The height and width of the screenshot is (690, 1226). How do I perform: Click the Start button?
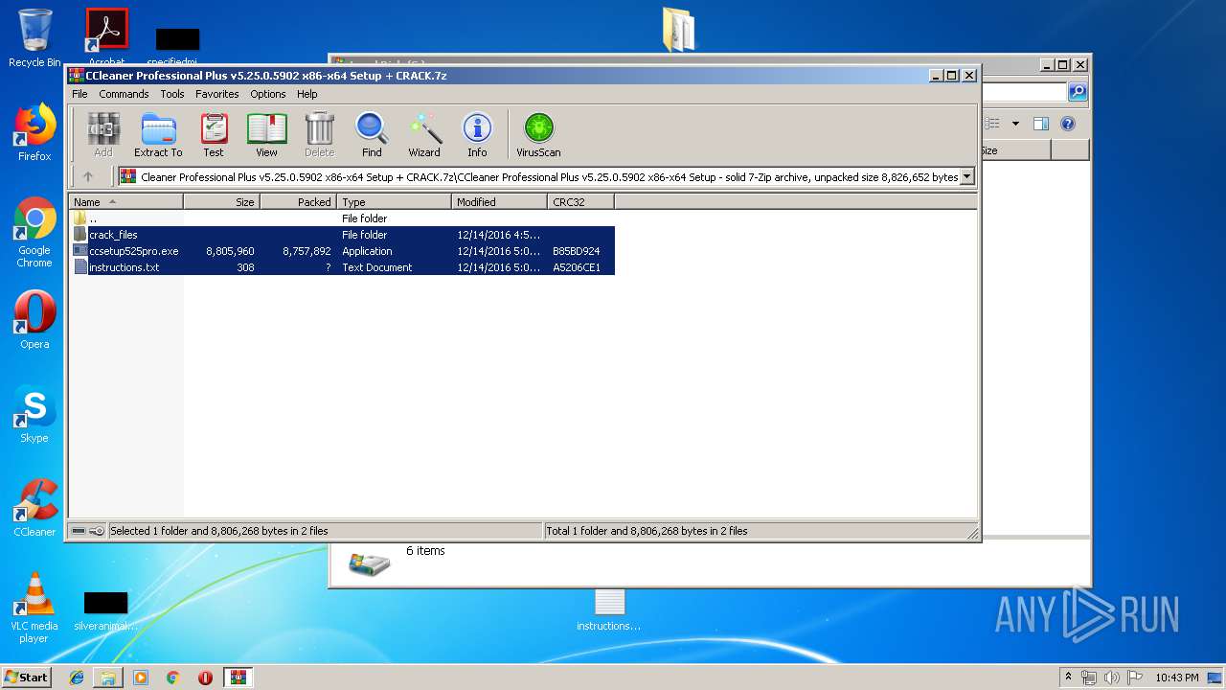(x=26, y=677)
